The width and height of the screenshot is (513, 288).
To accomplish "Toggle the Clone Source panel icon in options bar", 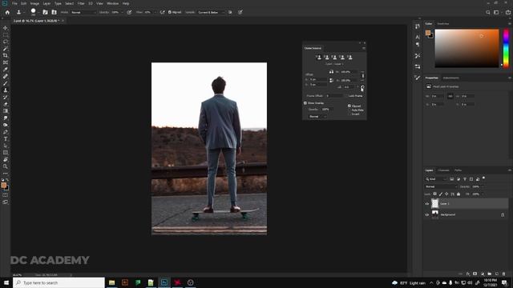I will click(x=54, y=12).
